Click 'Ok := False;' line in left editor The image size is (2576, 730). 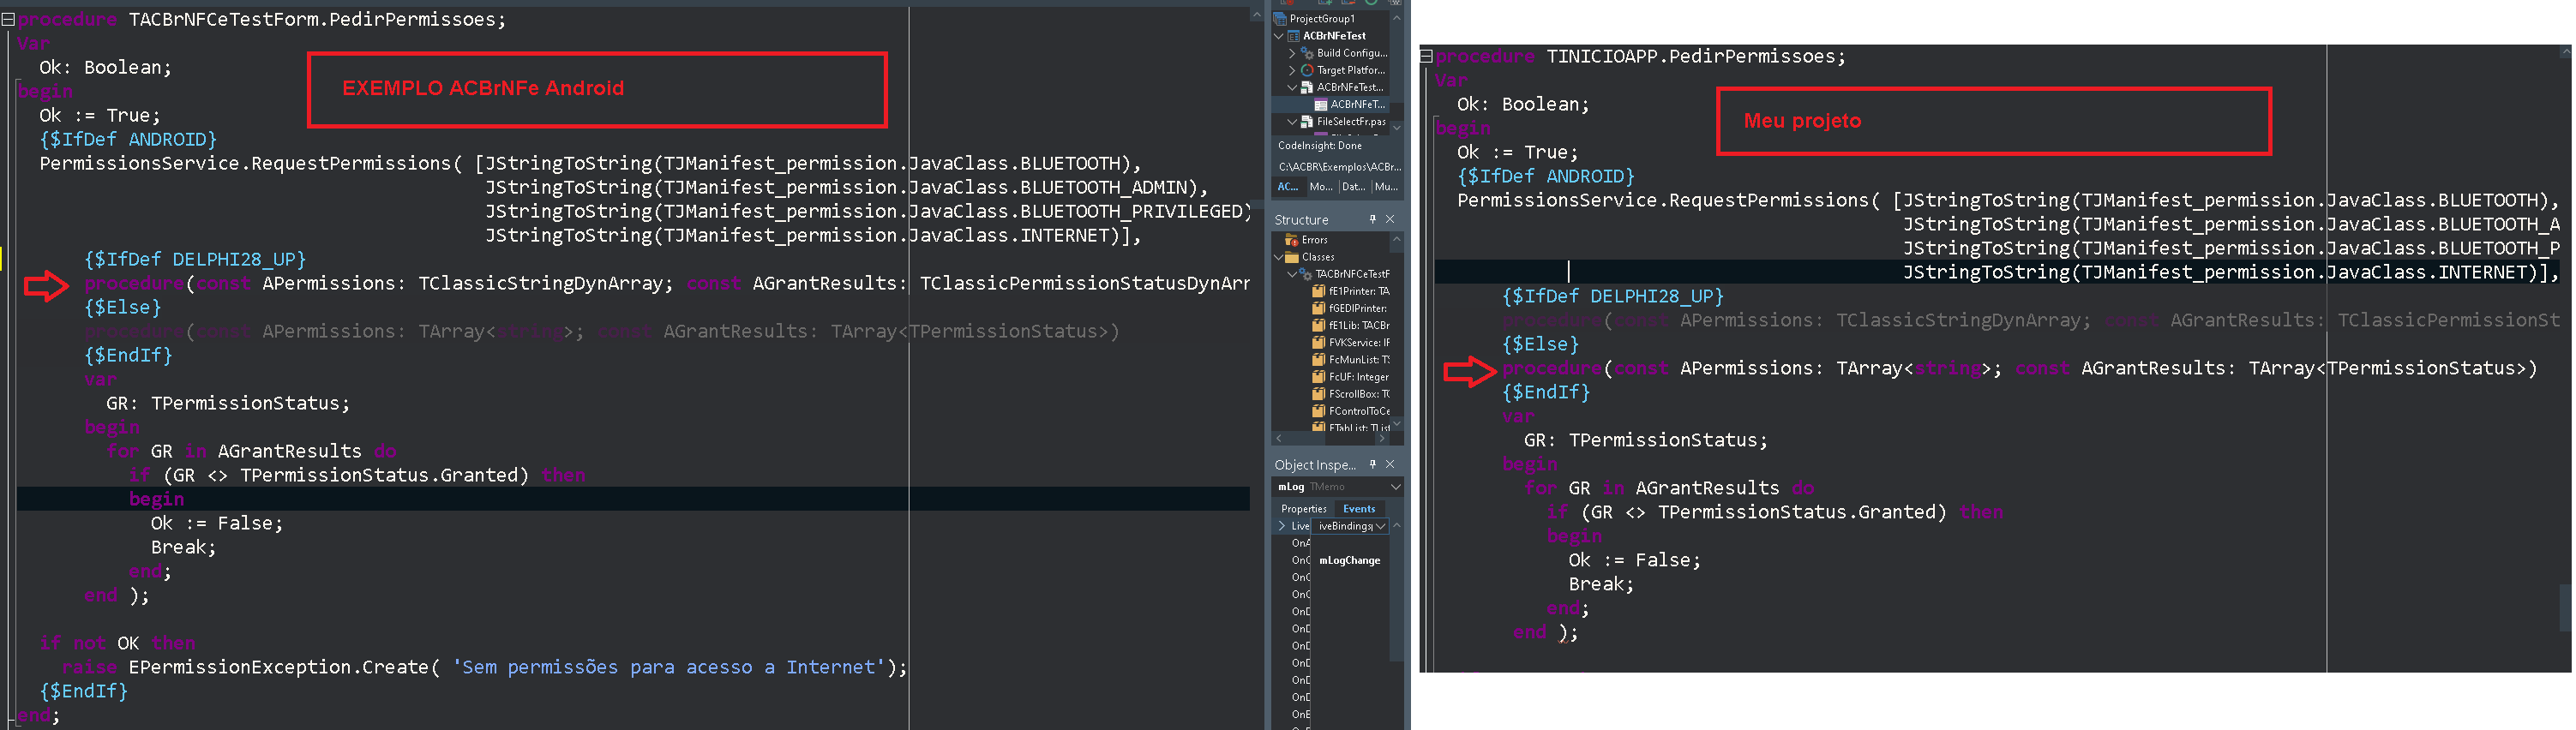click(x=217, y=523)
